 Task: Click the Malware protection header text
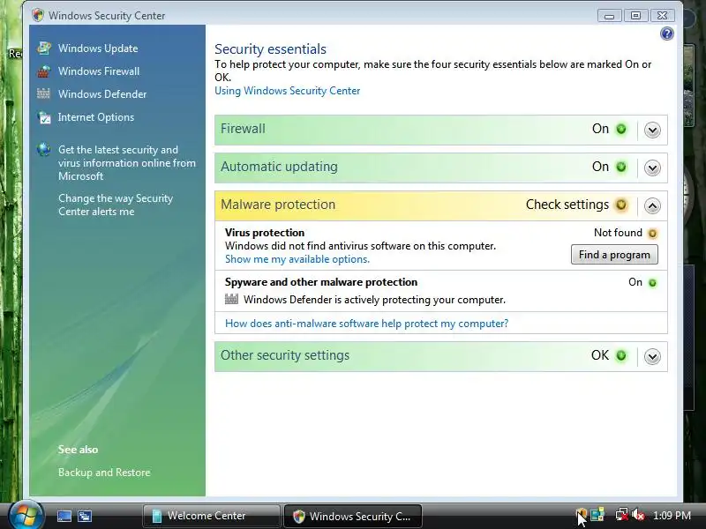(278, 205)
